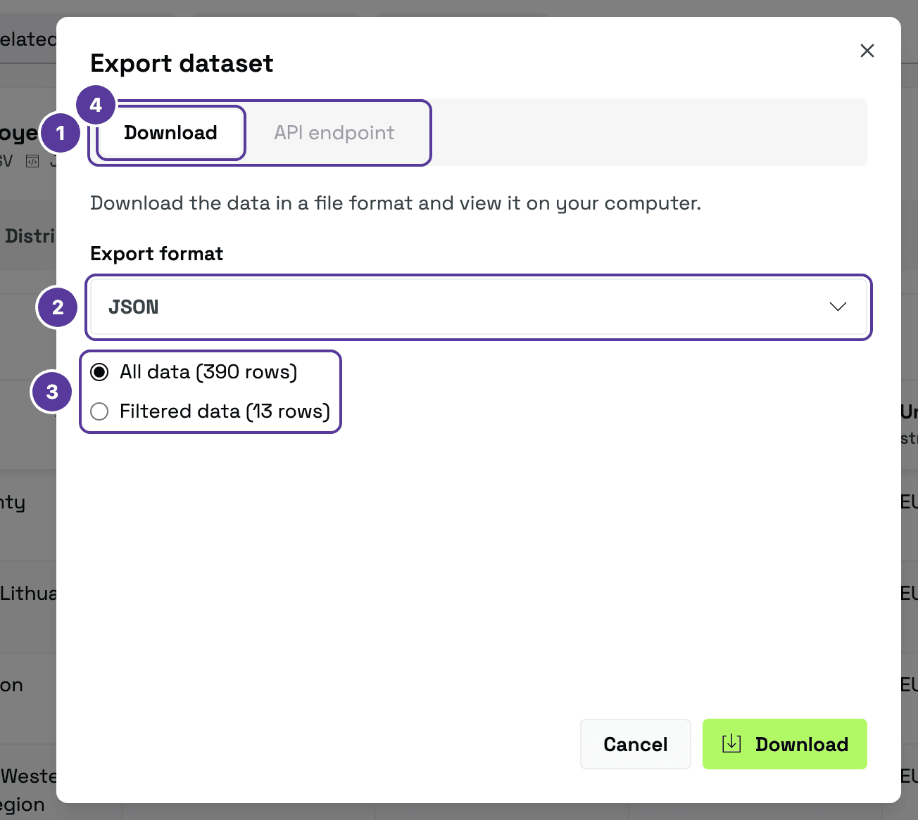This screenshot has width=918, height=820.
Task: Click the green Download button
Action: 785,744
